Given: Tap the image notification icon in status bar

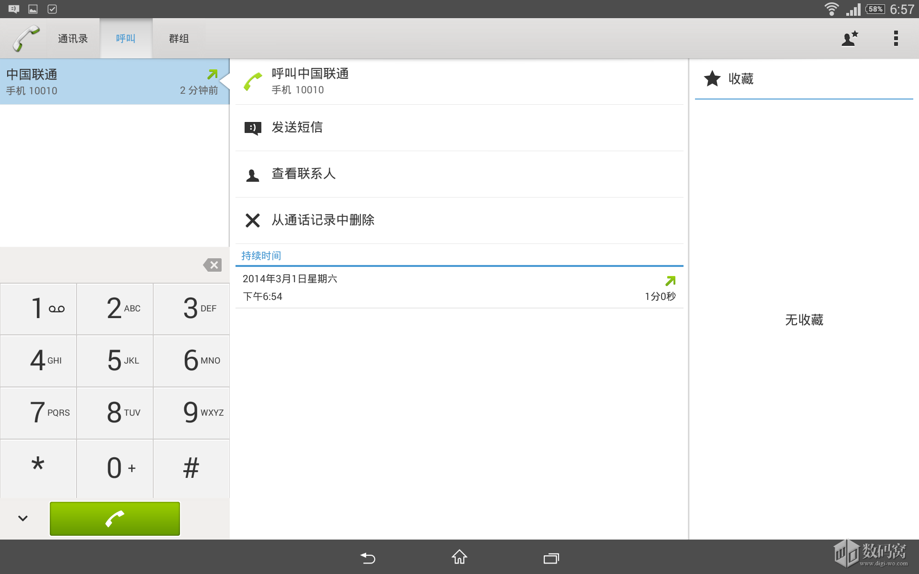Looking at the screenshot, I should point(33,9).
